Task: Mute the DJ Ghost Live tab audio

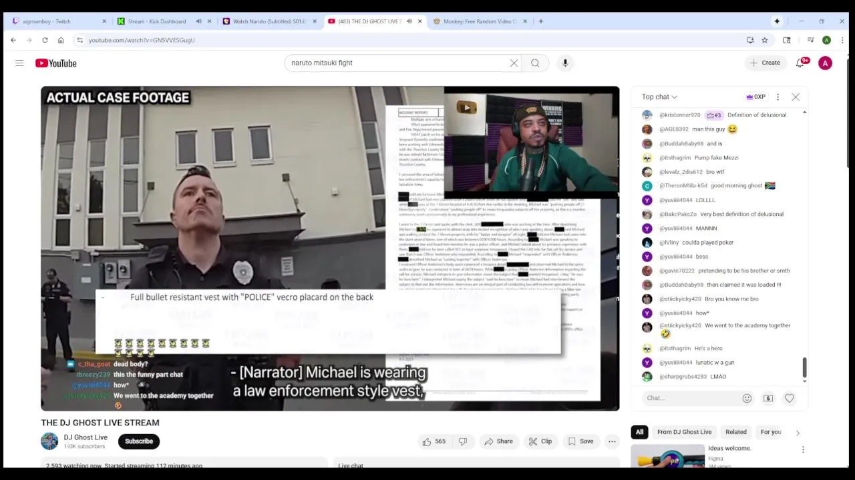Action: [x=409, y=21]
